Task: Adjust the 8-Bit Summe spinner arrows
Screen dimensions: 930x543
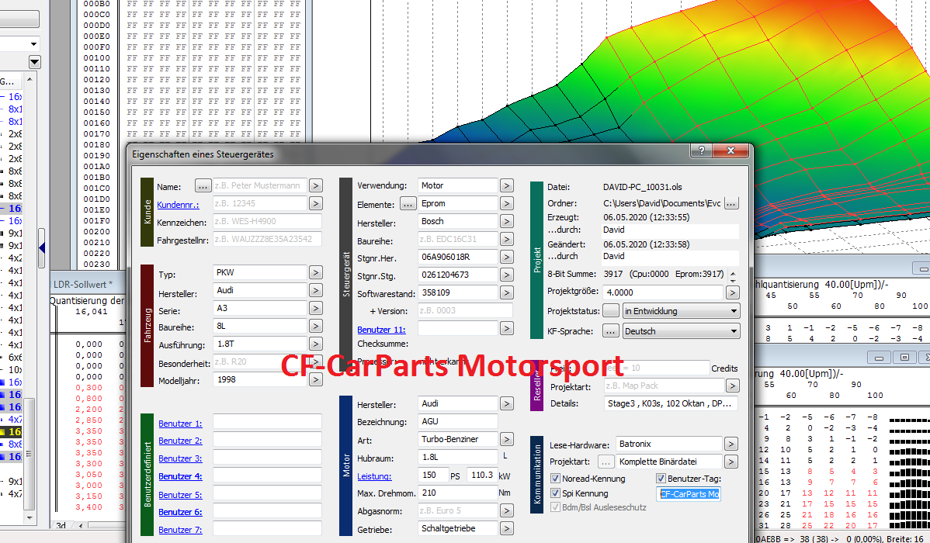Action: coord(733,277)
